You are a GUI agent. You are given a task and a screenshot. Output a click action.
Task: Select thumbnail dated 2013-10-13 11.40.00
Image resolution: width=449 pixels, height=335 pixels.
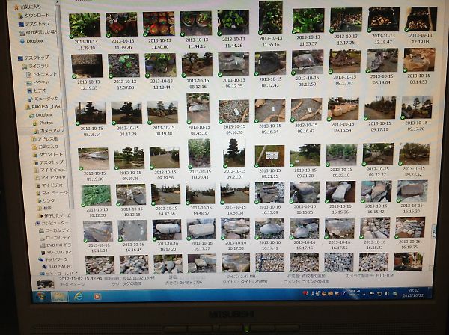pos(158,24)
